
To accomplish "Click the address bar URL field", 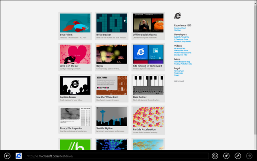I will pos(117,156).
